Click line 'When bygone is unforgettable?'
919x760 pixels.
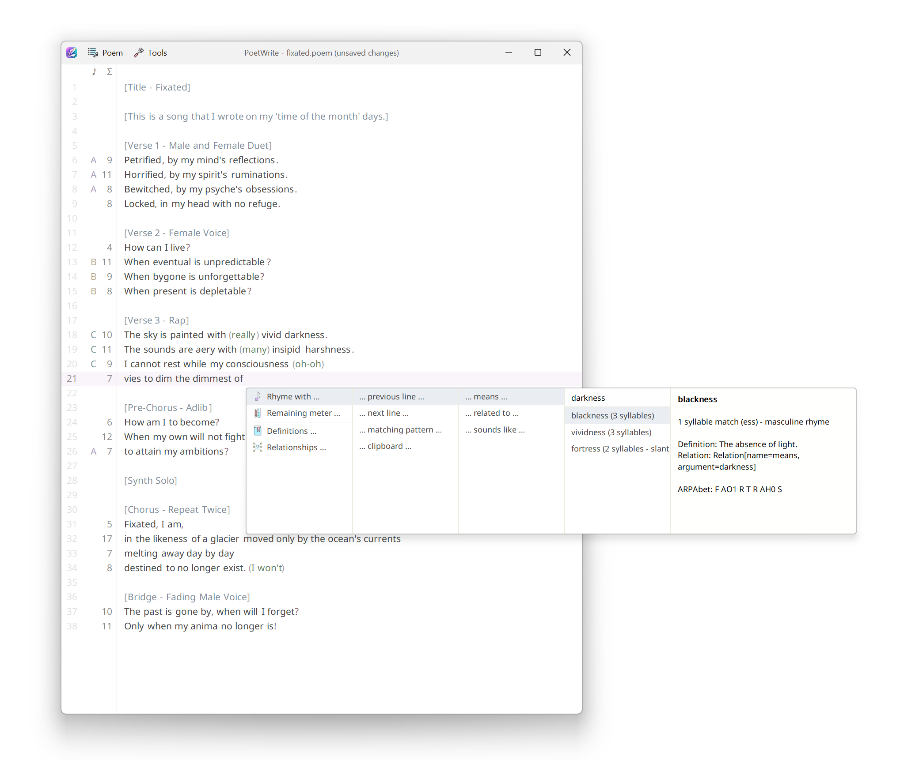(x=194, y=277)
